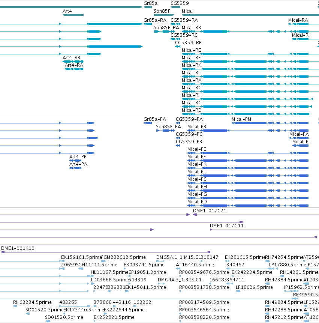The height and width of the screenshot is (323, 319).
Task: Click the EK093741.5prime EST label
Action: 144,265
